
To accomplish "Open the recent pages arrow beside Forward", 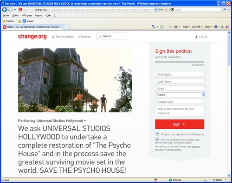I will (15, 10).
